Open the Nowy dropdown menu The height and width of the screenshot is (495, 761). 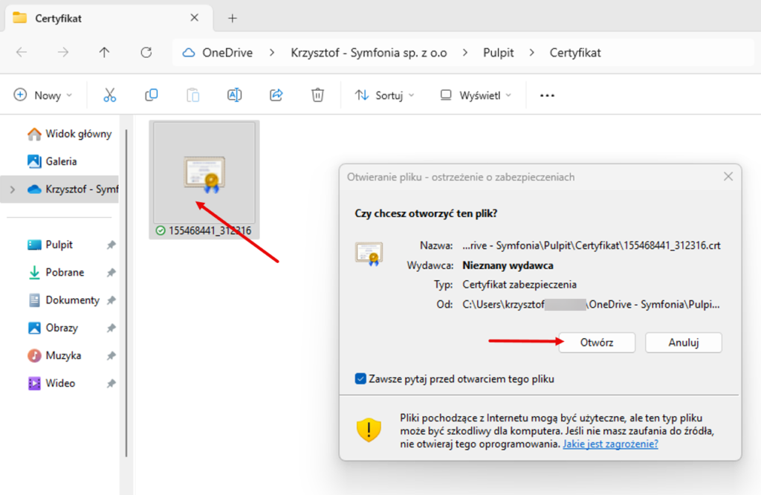point(42,95)
